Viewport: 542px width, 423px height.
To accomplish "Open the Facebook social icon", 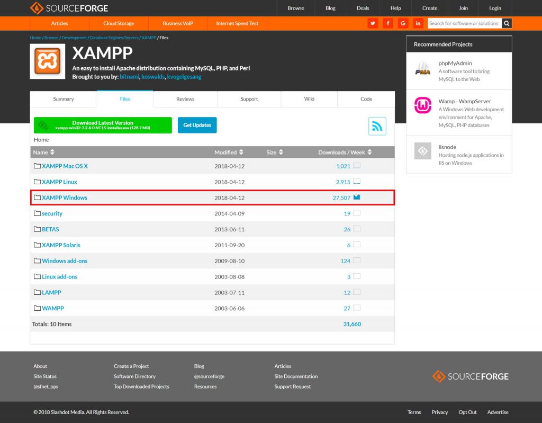I will tap(388, 23).
